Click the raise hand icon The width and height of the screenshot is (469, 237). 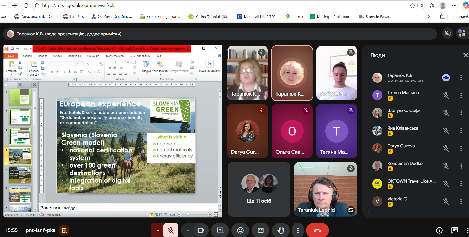281,230
